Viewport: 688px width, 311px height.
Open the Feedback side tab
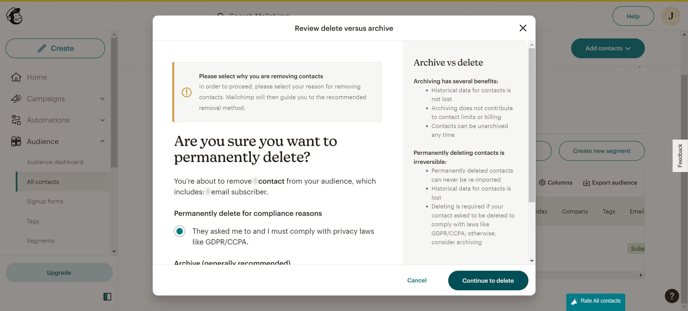pos(680,155)
